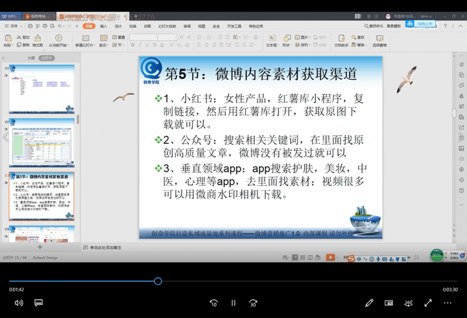Open the 文件 menu in WPS
Image resolution: width=467 pixels, height=318 pixels.
coord(14,26)
